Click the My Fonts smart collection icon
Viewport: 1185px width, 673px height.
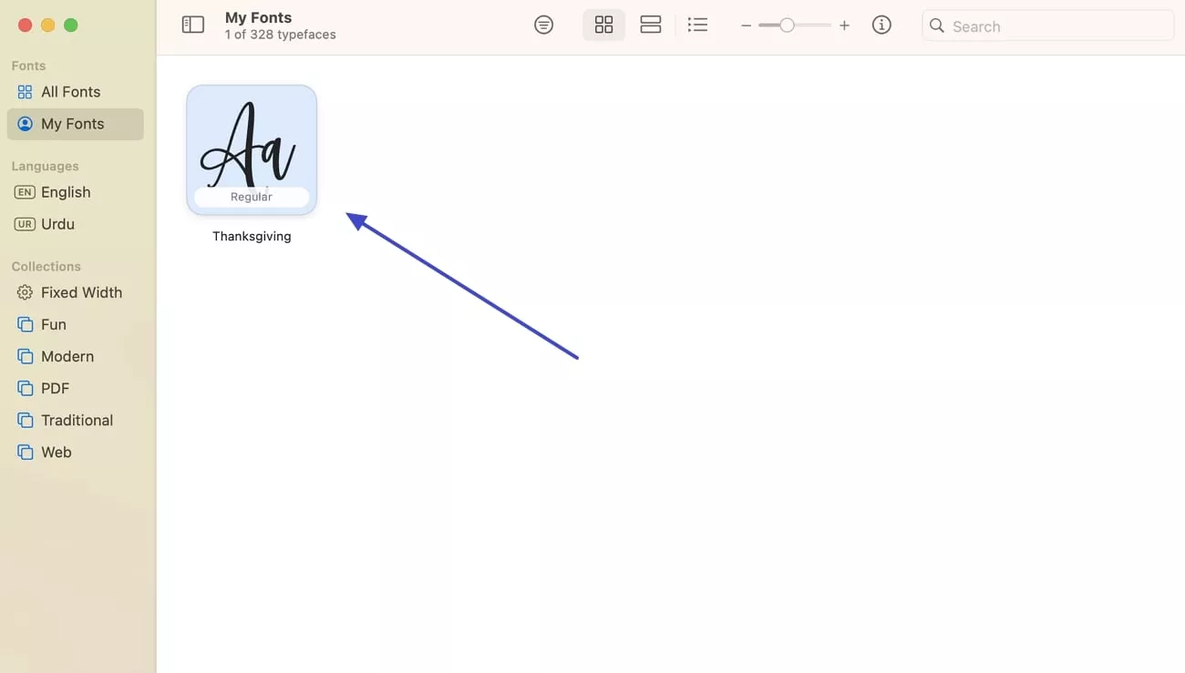click(x=24, y=124)
